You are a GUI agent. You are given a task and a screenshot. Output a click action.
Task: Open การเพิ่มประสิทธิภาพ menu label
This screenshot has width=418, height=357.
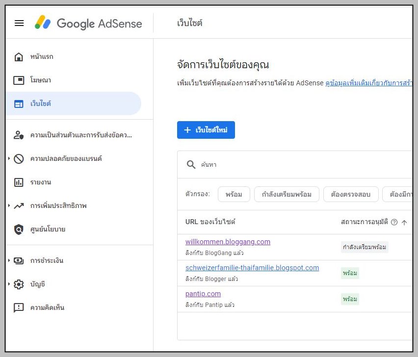tap(58, 205)
